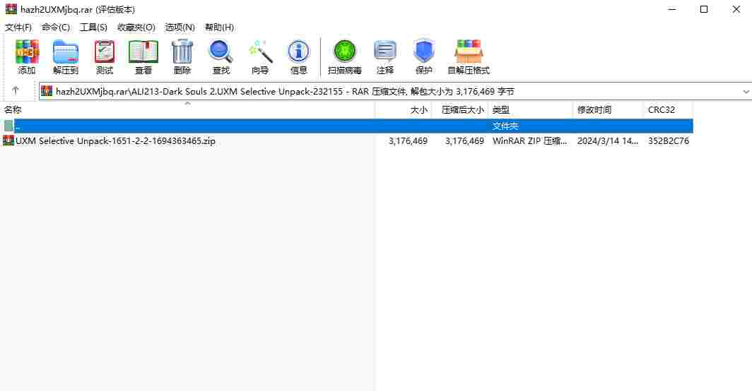
Task: Sort by 名称 column header
Action: coord(187,109)
